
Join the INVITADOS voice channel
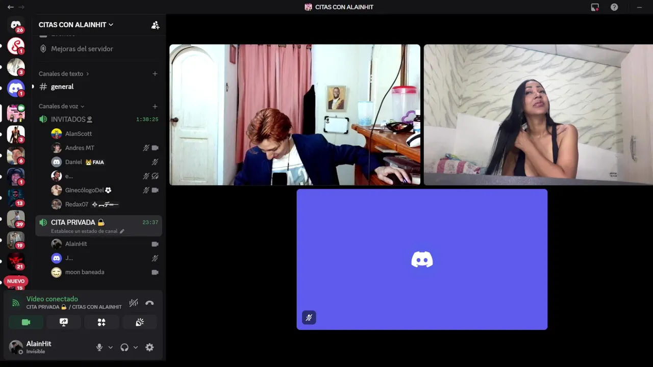[98, 119]
